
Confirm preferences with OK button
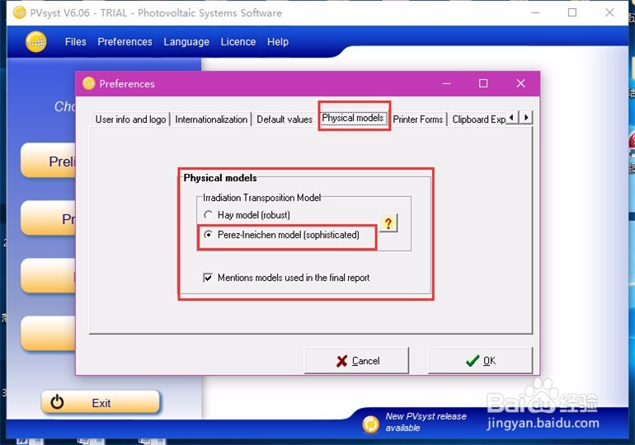tap(480, 360)
